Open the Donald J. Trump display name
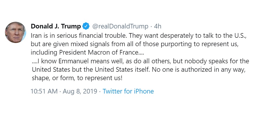 (56, 26)
